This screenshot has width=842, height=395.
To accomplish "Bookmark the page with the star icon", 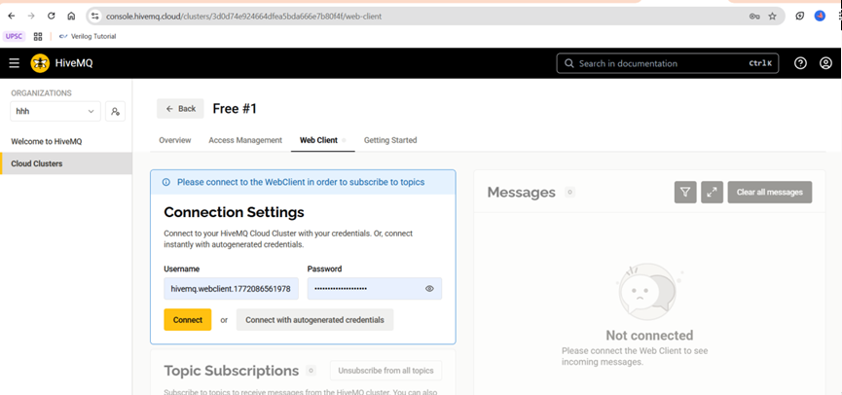I will (x=772, y=17).
